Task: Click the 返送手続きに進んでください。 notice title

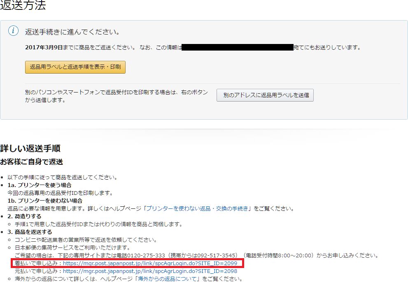Action: tap(72, 32)
